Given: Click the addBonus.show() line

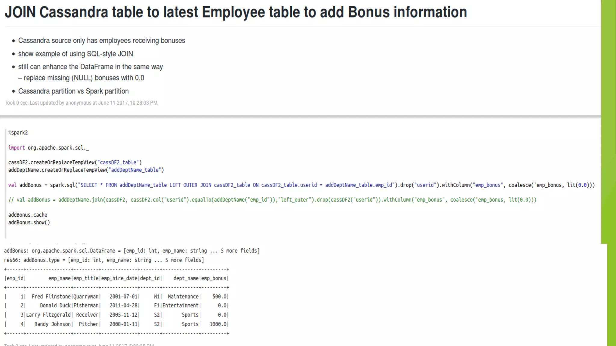Looking at the screenshot, I should [x=29, y=223].
